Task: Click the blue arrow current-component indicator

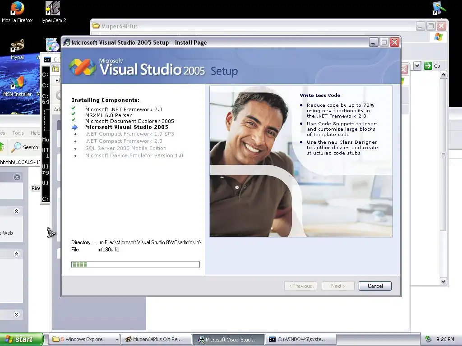Action: 74,127
